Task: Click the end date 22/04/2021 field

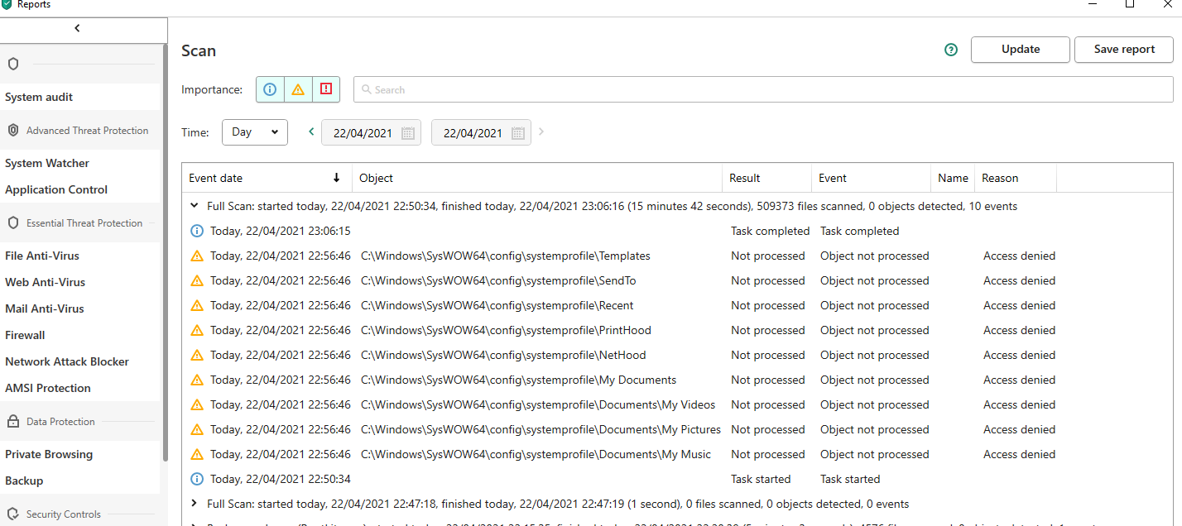Action: coord(481,132)
